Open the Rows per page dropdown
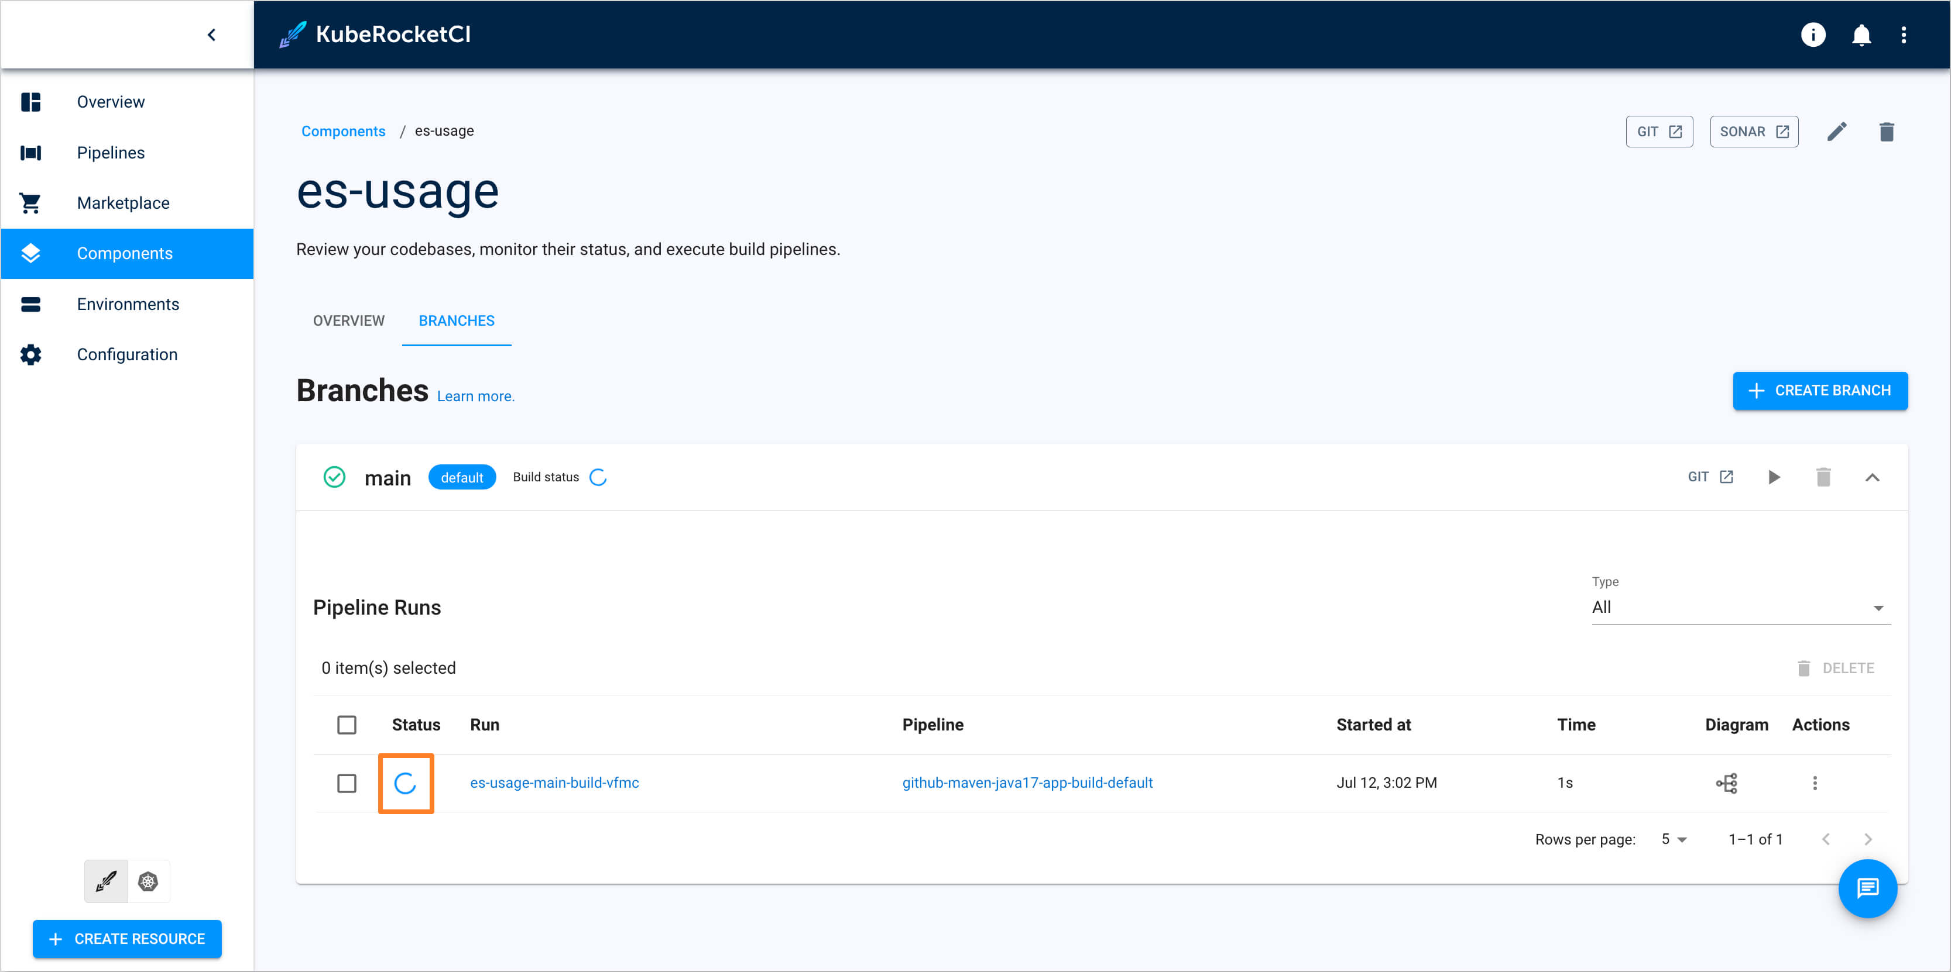The image size is (1951, 972). click(x=1674, y=839)
